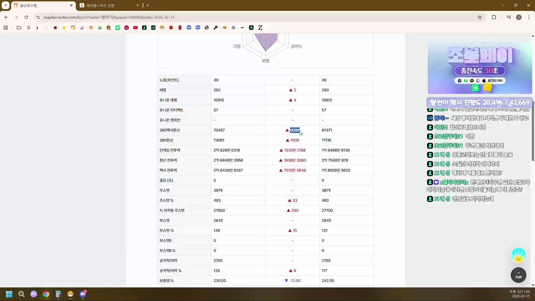Click the 유니온 아티팩트 row label
The image size is (535, 301).
171,110
